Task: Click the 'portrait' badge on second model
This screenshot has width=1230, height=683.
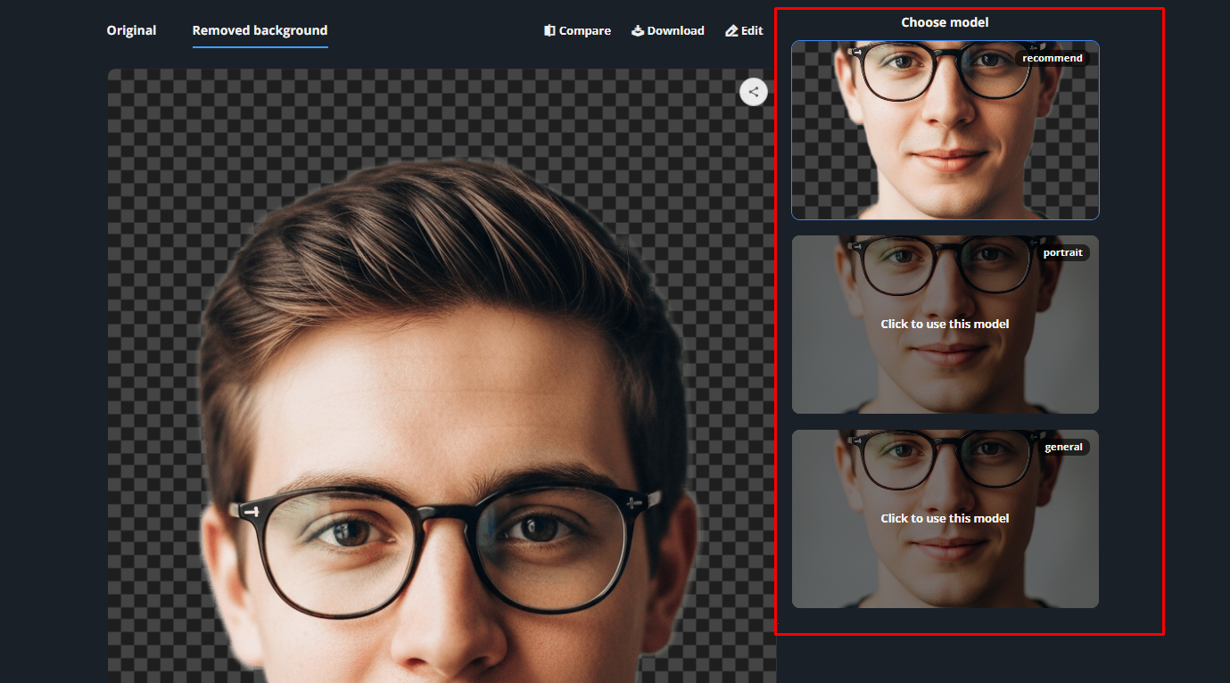Action: tap(1062, 252)
